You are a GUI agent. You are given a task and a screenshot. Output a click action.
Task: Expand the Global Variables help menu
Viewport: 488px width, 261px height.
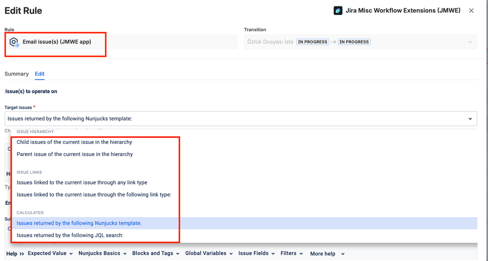click(x=209, y=254)
